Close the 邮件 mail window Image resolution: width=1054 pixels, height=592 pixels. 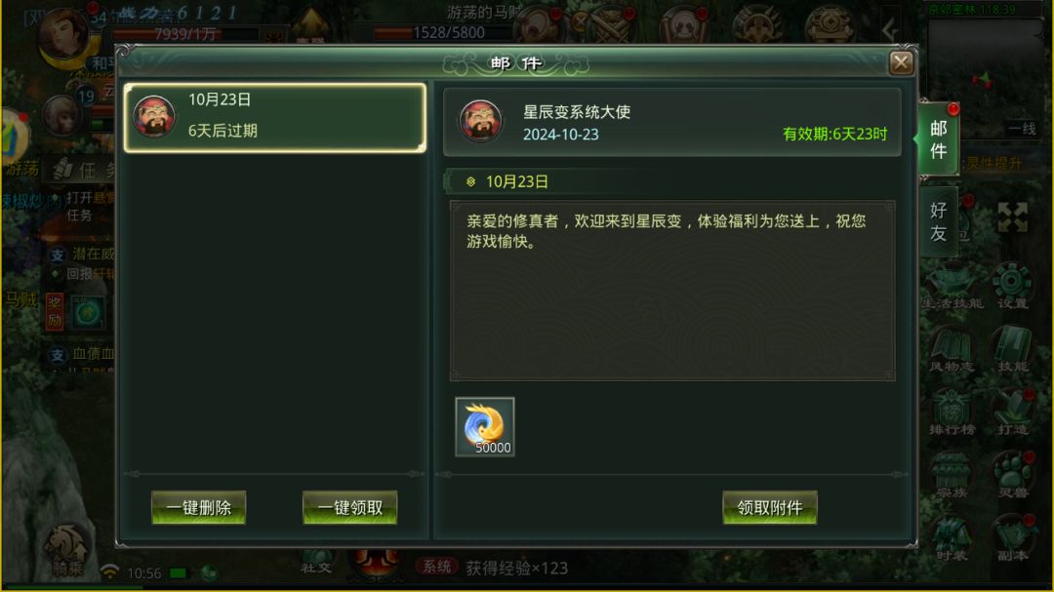click(901, 63)
